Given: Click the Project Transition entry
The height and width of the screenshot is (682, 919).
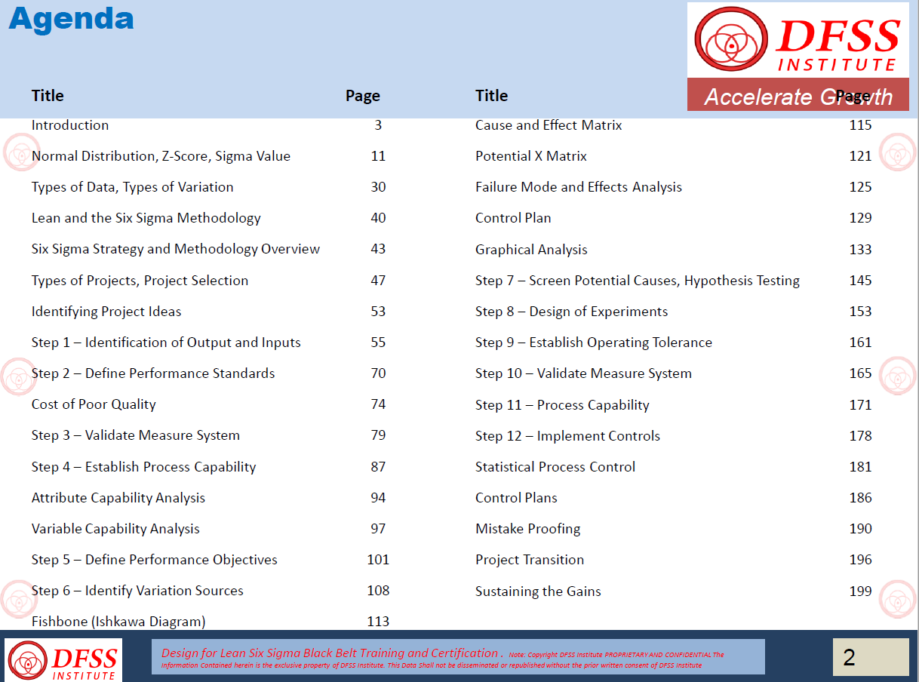Looking at the screenshot, I should point(530,560).
